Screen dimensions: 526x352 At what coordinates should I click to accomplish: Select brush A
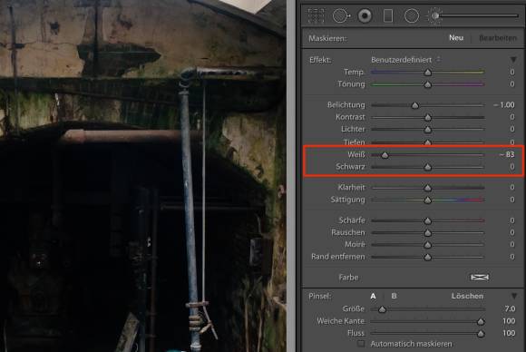click(373, 296)
